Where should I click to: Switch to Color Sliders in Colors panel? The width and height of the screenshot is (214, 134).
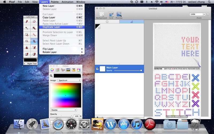coord(57,70)
